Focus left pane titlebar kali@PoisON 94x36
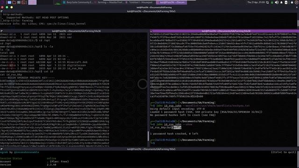Screen dimensions: 299x168 coord(77,31)
